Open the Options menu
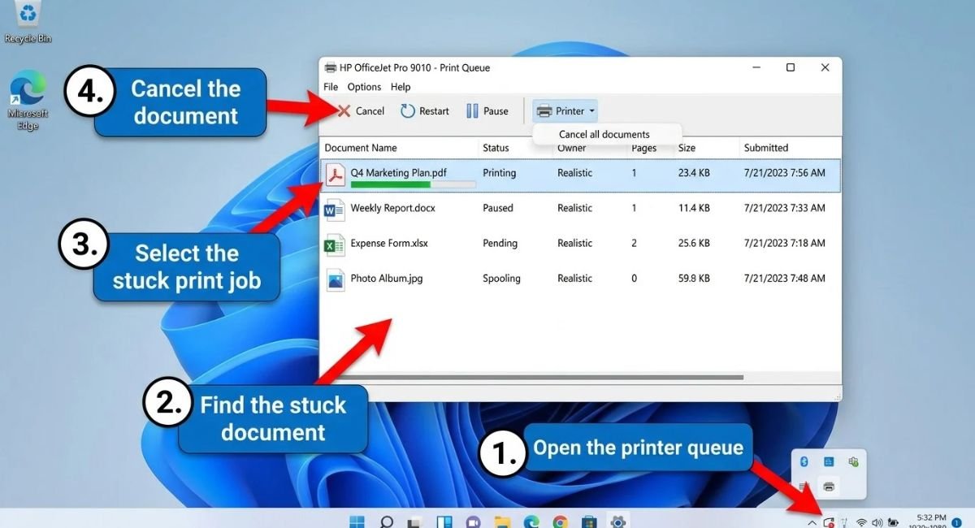Screen dimensions: 975x528 (x=364, y=87)
